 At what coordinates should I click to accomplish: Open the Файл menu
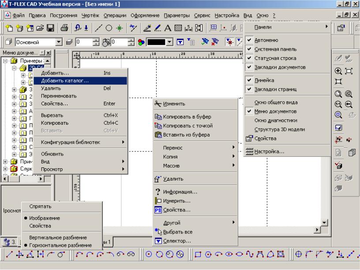coord(19,15)
